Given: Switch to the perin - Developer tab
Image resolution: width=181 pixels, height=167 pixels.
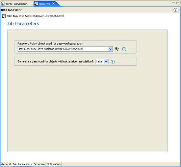Looking at the screenshot, I should (x=16, y=4).
